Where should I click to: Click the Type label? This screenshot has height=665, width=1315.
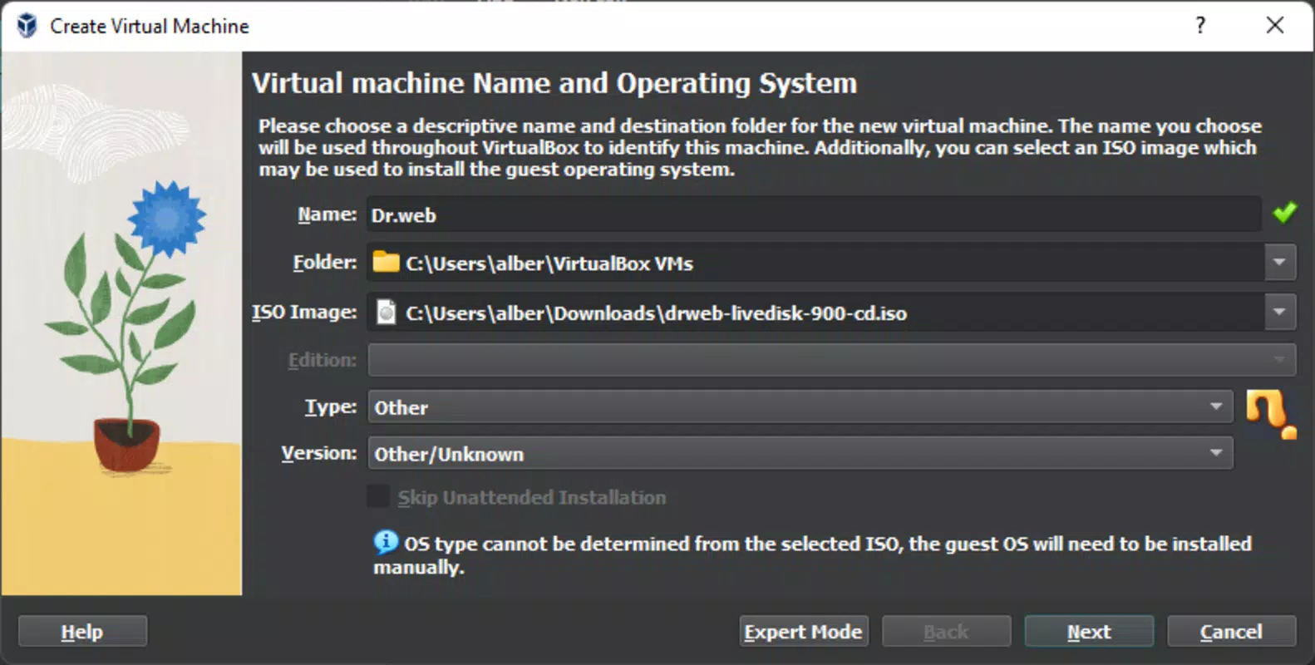click(x=331, y=406)
